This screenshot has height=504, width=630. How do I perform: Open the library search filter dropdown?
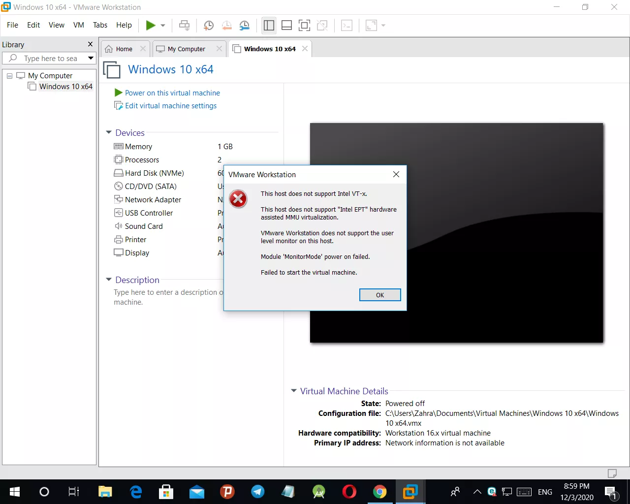(91, 58)
